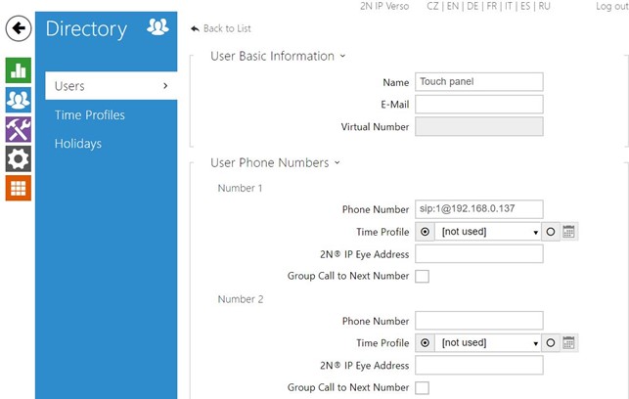Viewport: 629px width, 399px height.
Task: Enable Group Call to Next Number for Number 2
Action: [x=422, y=388]
